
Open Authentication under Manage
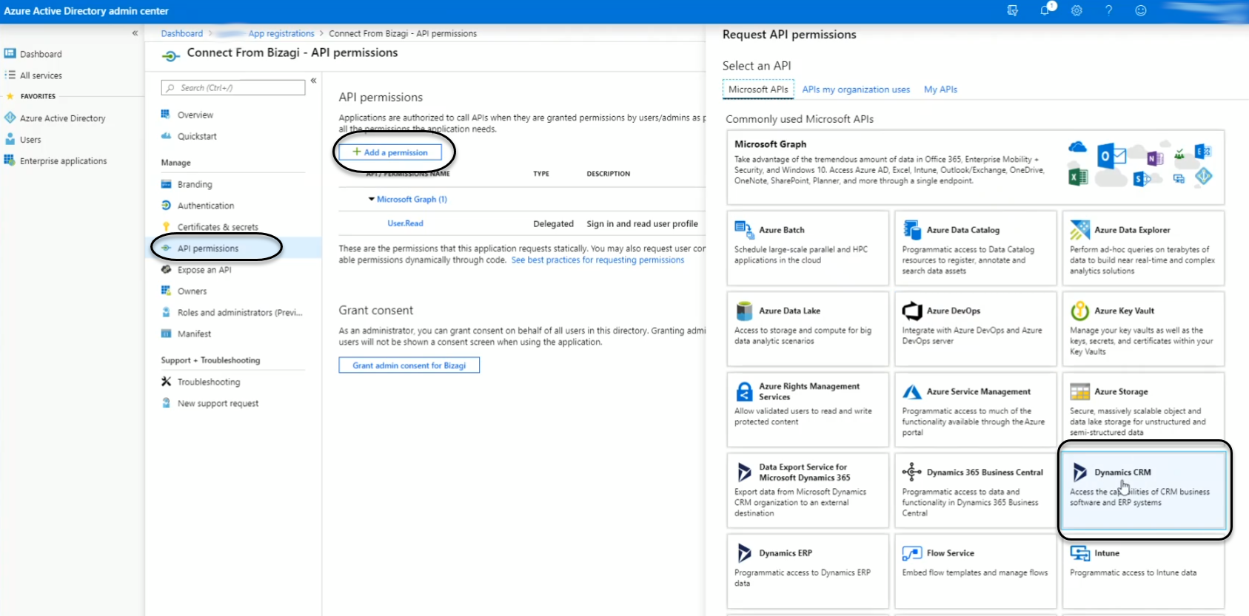point(206,206)
